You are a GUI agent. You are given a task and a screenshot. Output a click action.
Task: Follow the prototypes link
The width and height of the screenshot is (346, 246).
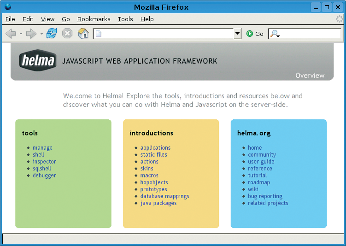click(x=153, y=189)
